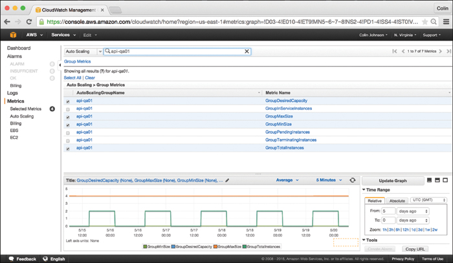The image size is (453, 263).
Task: Check the GroupPendingInstances metric checkbox
Action: (x=68, y=133)
